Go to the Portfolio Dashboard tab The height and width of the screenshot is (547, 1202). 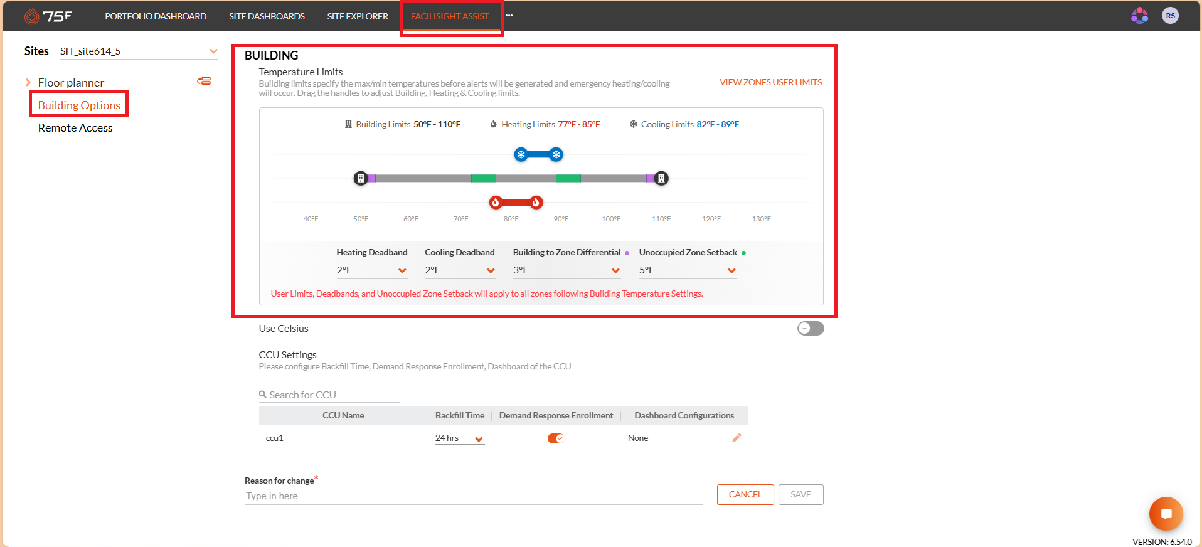tap(156, 16)
